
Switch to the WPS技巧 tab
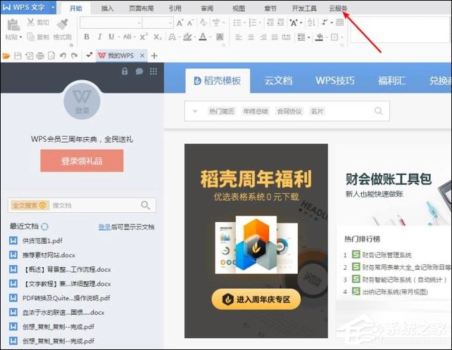335,81
